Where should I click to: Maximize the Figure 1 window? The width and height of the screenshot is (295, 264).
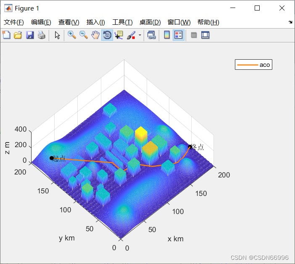(x=257, y=8)
